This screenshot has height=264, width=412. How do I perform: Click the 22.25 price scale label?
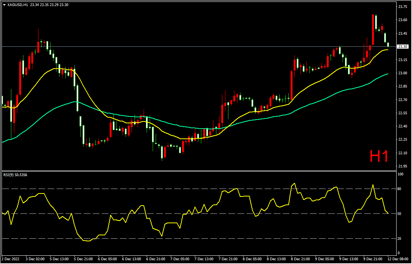tap(403, 140)
